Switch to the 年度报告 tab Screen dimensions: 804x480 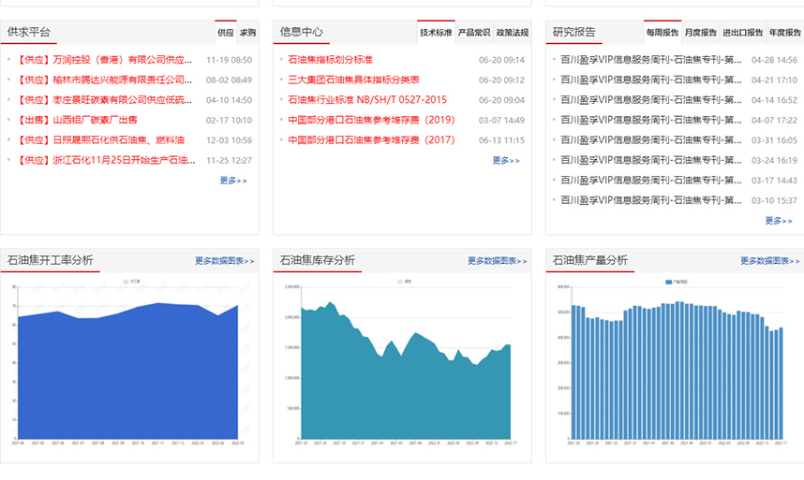(784, 33)
